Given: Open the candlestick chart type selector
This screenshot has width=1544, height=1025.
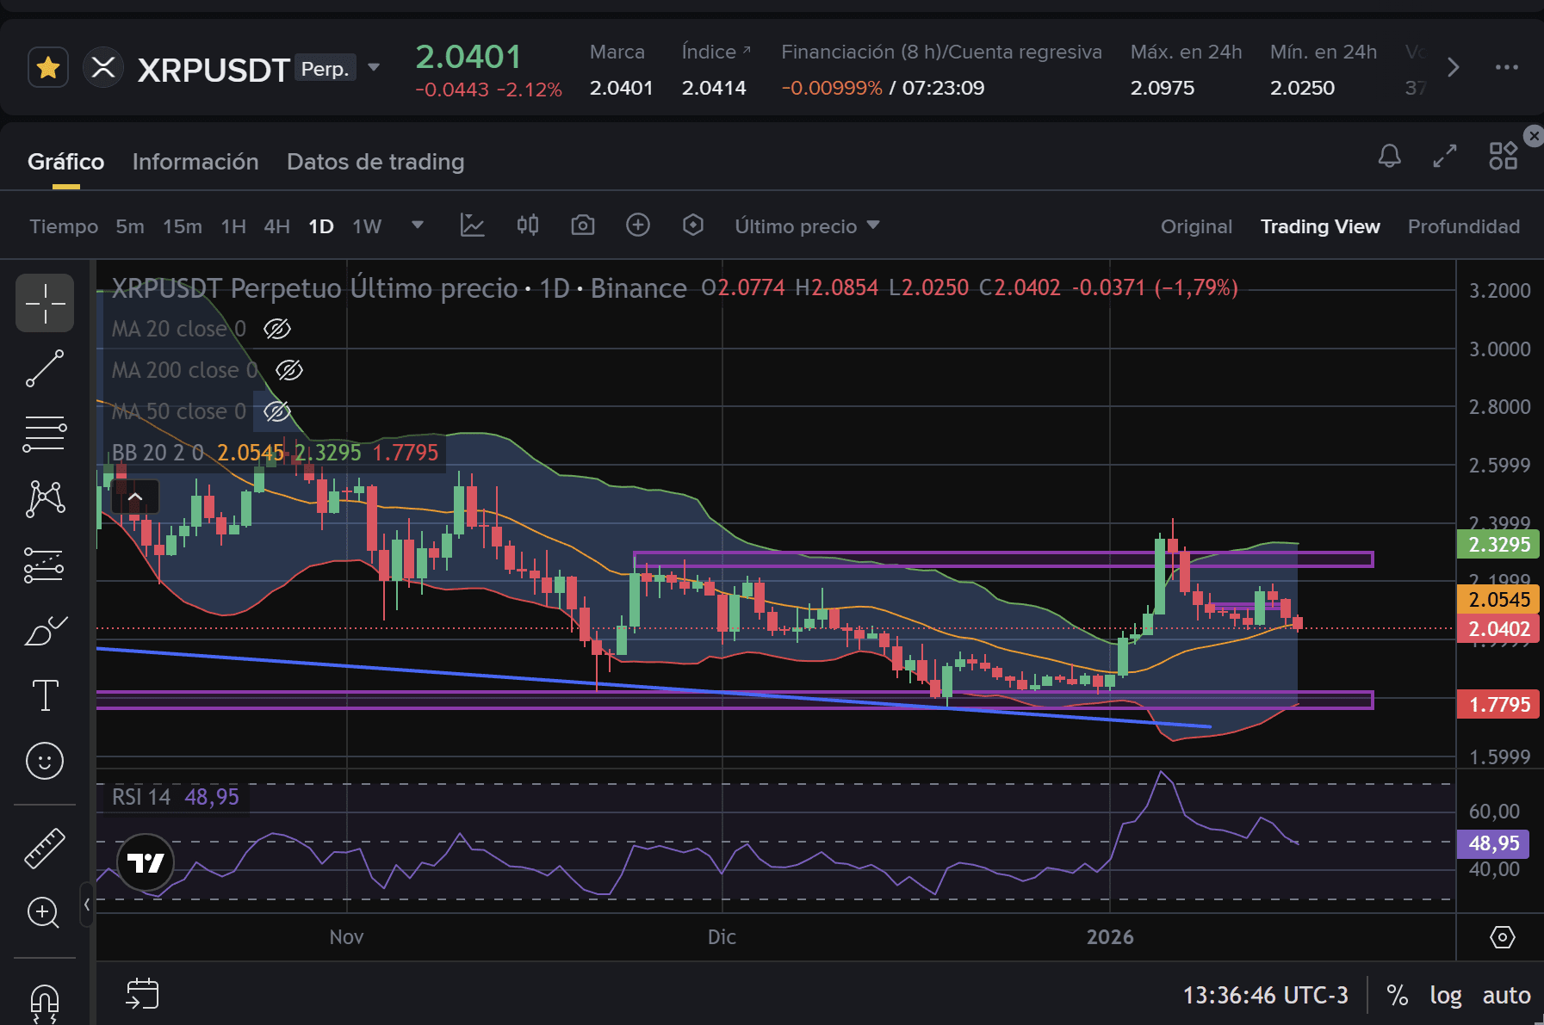Looking at the screenshot, I should tap(528, 225).
